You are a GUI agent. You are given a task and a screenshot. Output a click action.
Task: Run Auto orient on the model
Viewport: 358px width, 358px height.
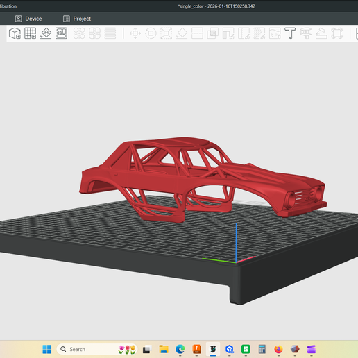point(46,33)
